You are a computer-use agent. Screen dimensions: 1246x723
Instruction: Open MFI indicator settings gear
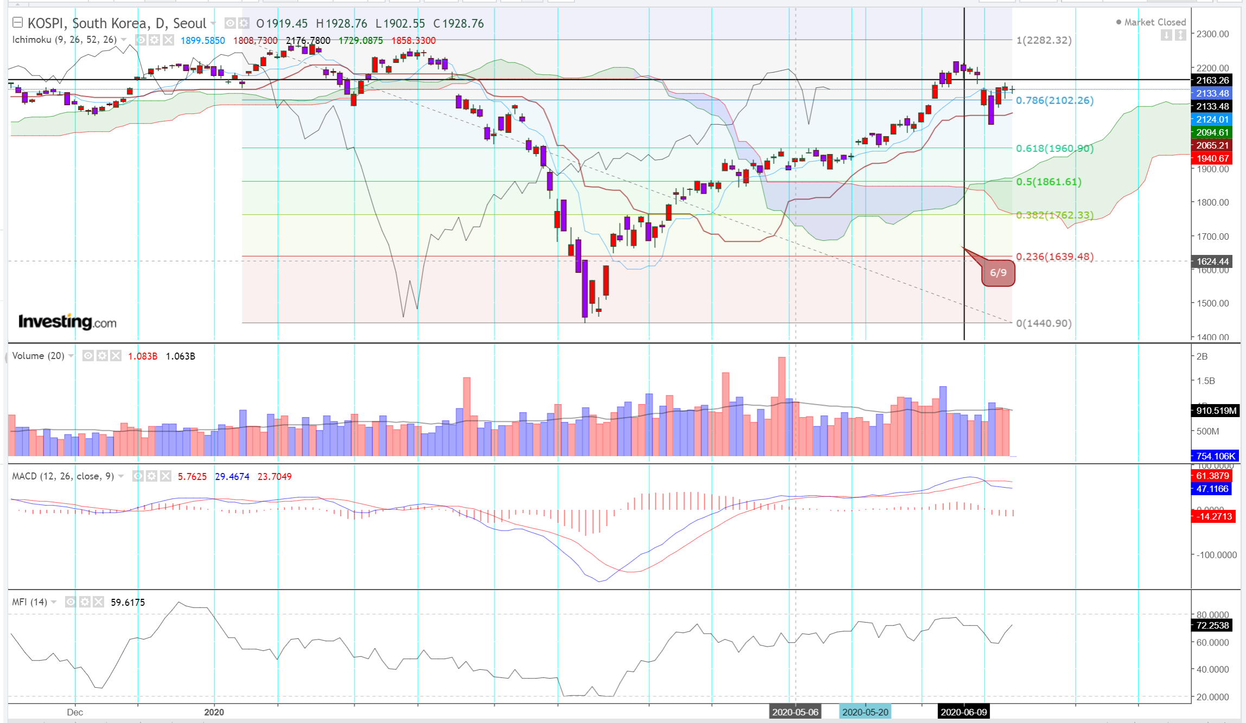[85, 602]
